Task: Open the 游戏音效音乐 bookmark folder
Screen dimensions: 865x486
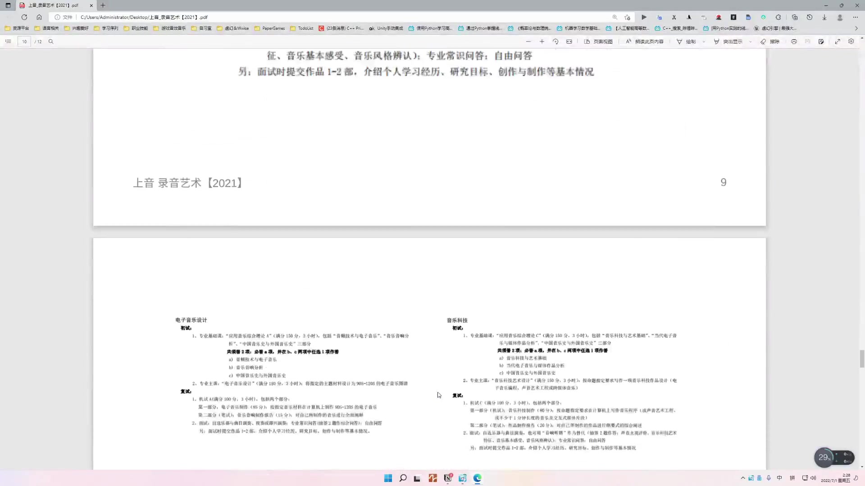Action: click(x=169, y=28)
